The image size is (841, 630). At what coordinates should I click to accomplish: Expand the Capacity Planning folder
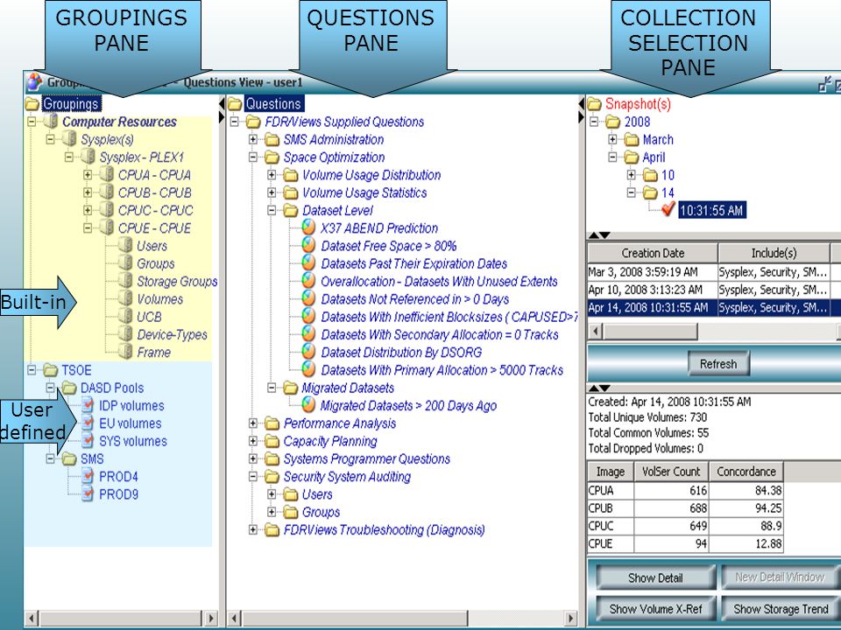[x=253, y=441]
